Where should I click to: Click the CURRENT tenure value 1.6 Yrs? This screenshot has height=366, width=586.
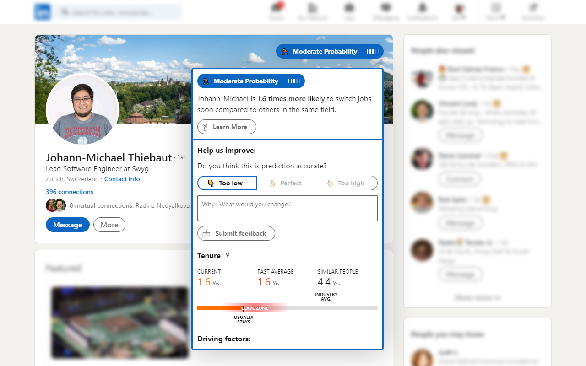click(208, 282)
